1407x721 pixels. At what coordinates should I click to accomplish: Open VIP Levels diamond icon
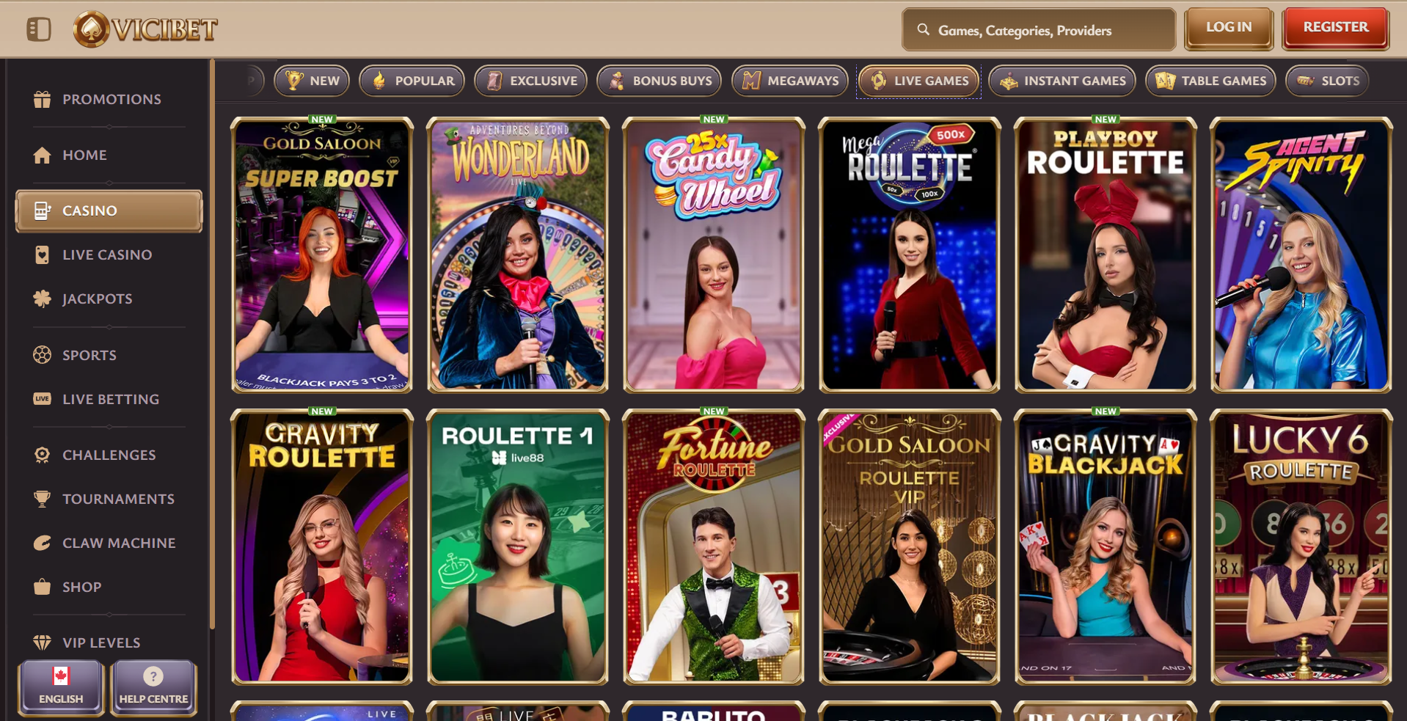tap(42, 643)
